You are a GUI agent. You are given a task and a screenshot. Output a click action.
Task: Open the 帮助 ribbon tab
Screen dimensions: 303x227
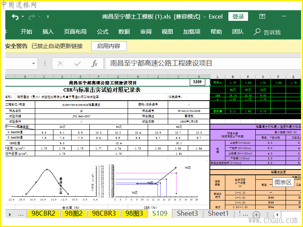click(216, 31)
